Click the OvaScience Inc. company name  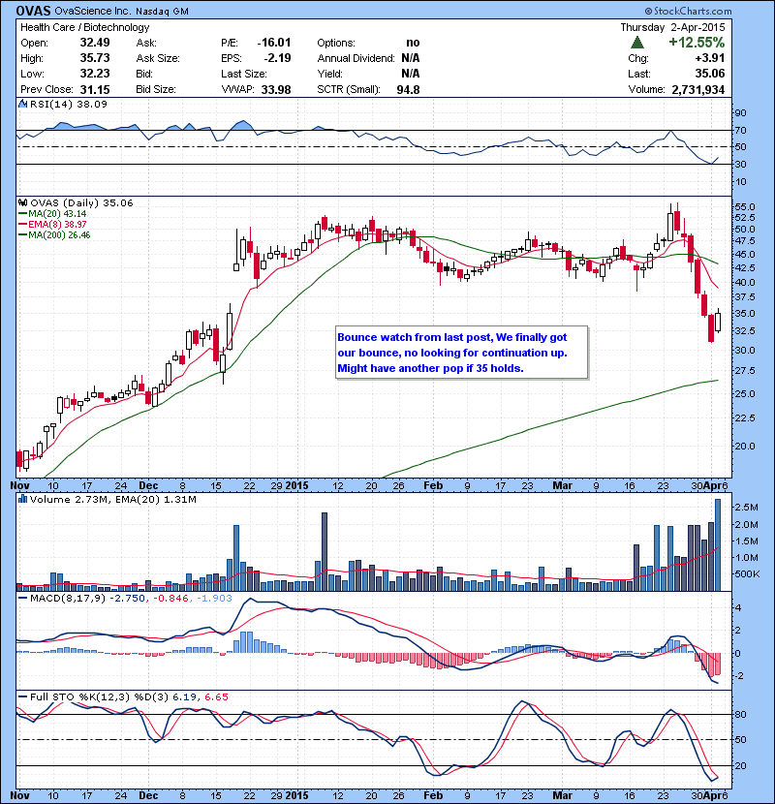92,11
